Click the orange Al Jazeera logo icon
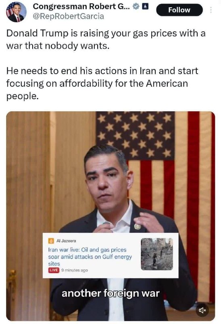The width and height of the screenshot is (221, 324). click(51, 241)
